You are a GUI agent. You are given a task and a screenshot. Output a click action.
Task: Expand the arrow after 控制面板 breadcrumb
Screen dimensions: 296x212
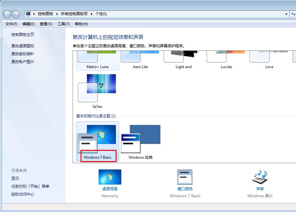click(x=57, y=14)
